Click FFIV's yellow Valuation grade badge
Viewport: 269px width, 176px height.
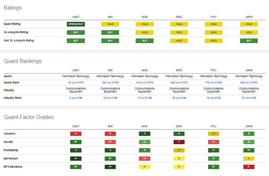click(214, 134)
